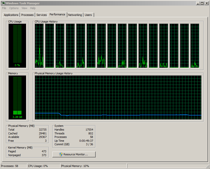
Task: Click the 'Physical Memory (MB)' group label
Action: 21,126
